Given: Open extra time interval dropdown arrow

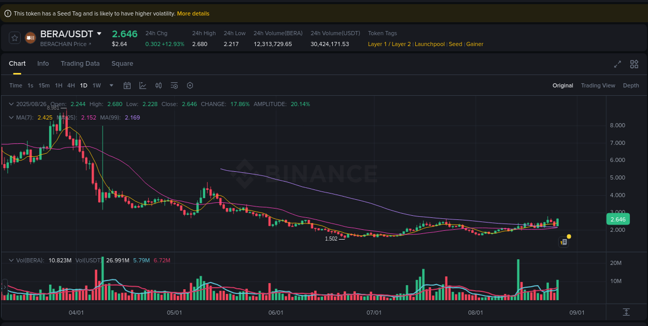Looking at the screenshot, I should tap(110, 85).
